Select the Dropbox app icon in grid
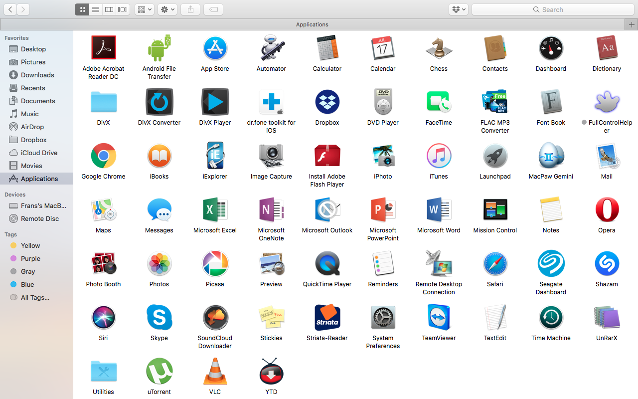Viewport: 638px width, 399px height. tap(327, 102)
